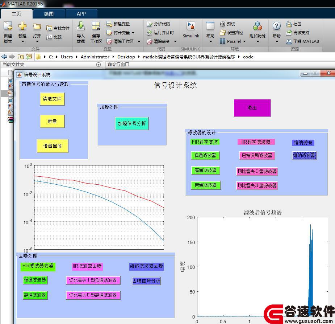Click the Back arrow in address bar
Image resolution: width=335 pixels, height=324 pixels.
tap(4, 57)
